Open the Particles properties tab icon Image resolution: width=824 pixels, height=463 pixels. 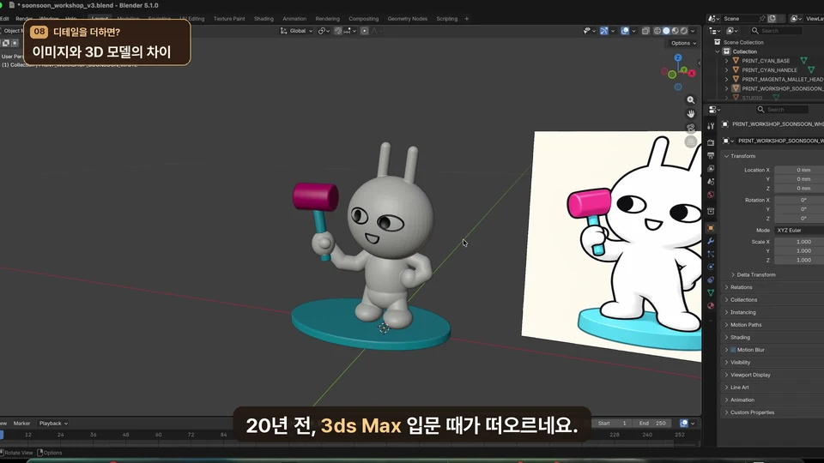point(711,254)
